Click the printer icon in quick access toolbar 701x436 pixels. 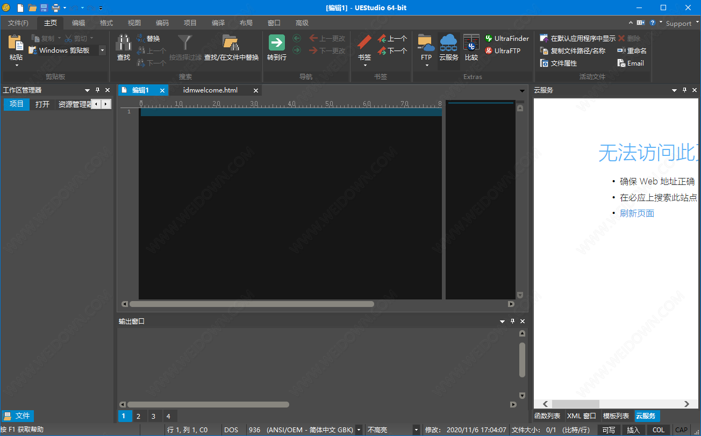(x=55, y=8)
